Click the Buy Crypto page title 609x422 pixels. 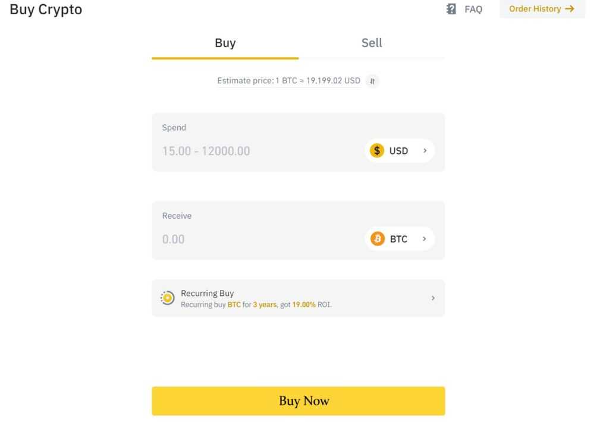(45, 9)
